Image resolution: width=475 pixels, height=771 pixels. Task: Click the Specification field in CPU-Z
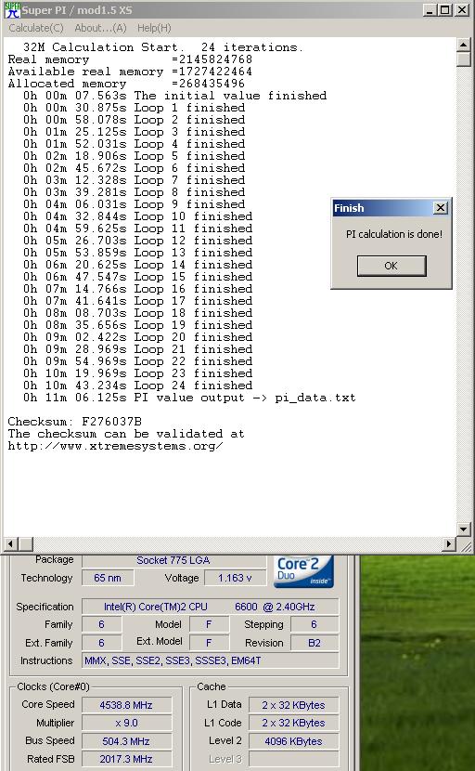tap(211, 607)
